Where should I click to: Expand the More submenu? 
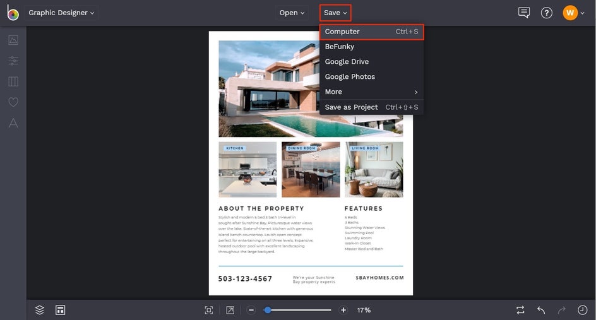click(x=371, y=92)
